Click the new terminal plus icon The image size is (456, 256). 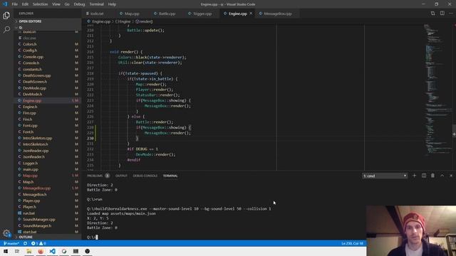[x=414, y=176]
